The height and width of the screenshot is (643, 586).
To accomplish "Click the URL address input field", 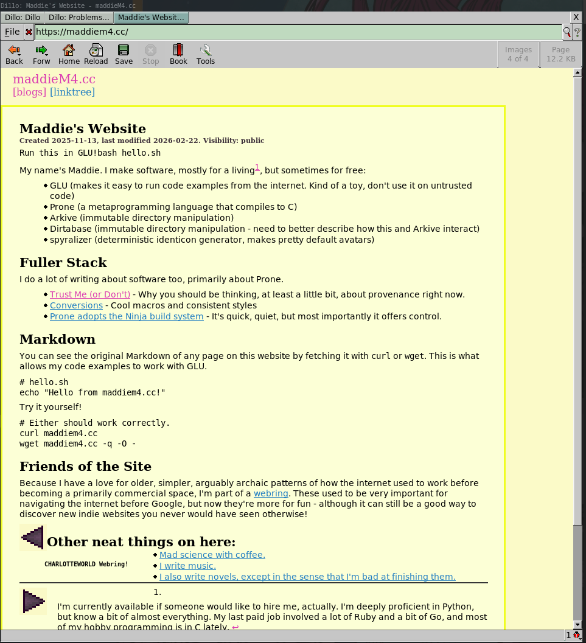I will coord(298,32).
